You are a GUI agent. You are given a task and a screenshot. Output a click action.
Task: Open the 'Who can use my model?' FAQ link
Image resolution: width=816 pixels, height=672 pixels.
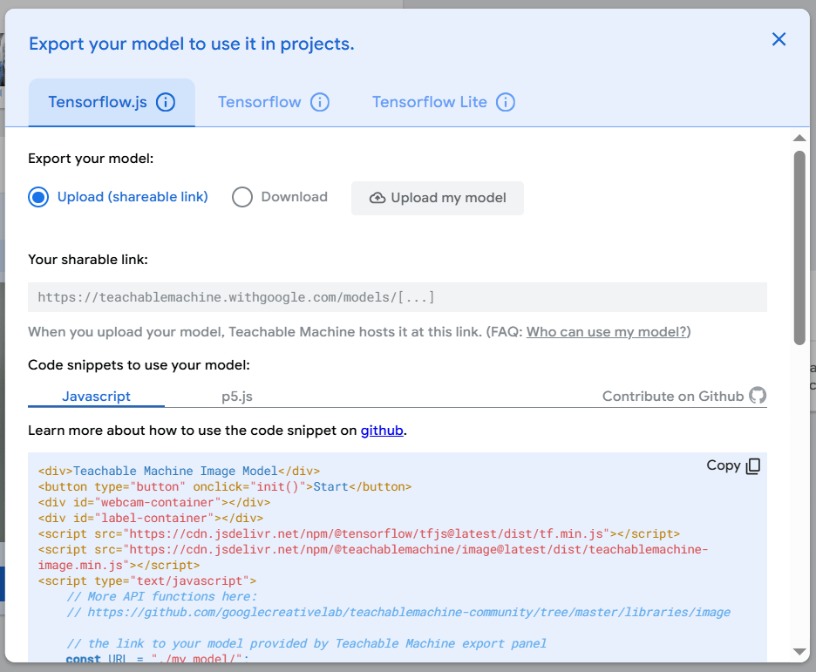tap(608, 331)
